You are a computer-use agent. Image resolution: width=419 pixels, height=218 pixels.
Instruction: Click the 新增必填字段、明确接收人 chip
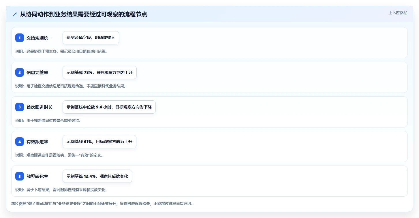click(x=91, y=38)
